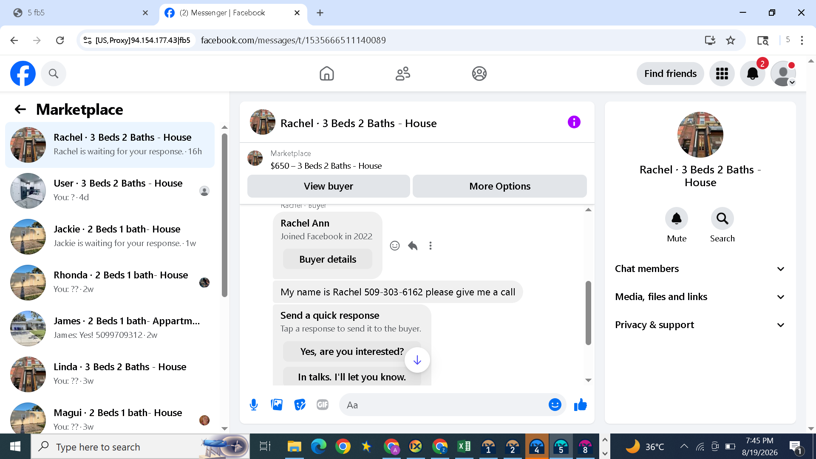Install app icon in address bar
The image size is (816, 459).
710,40
